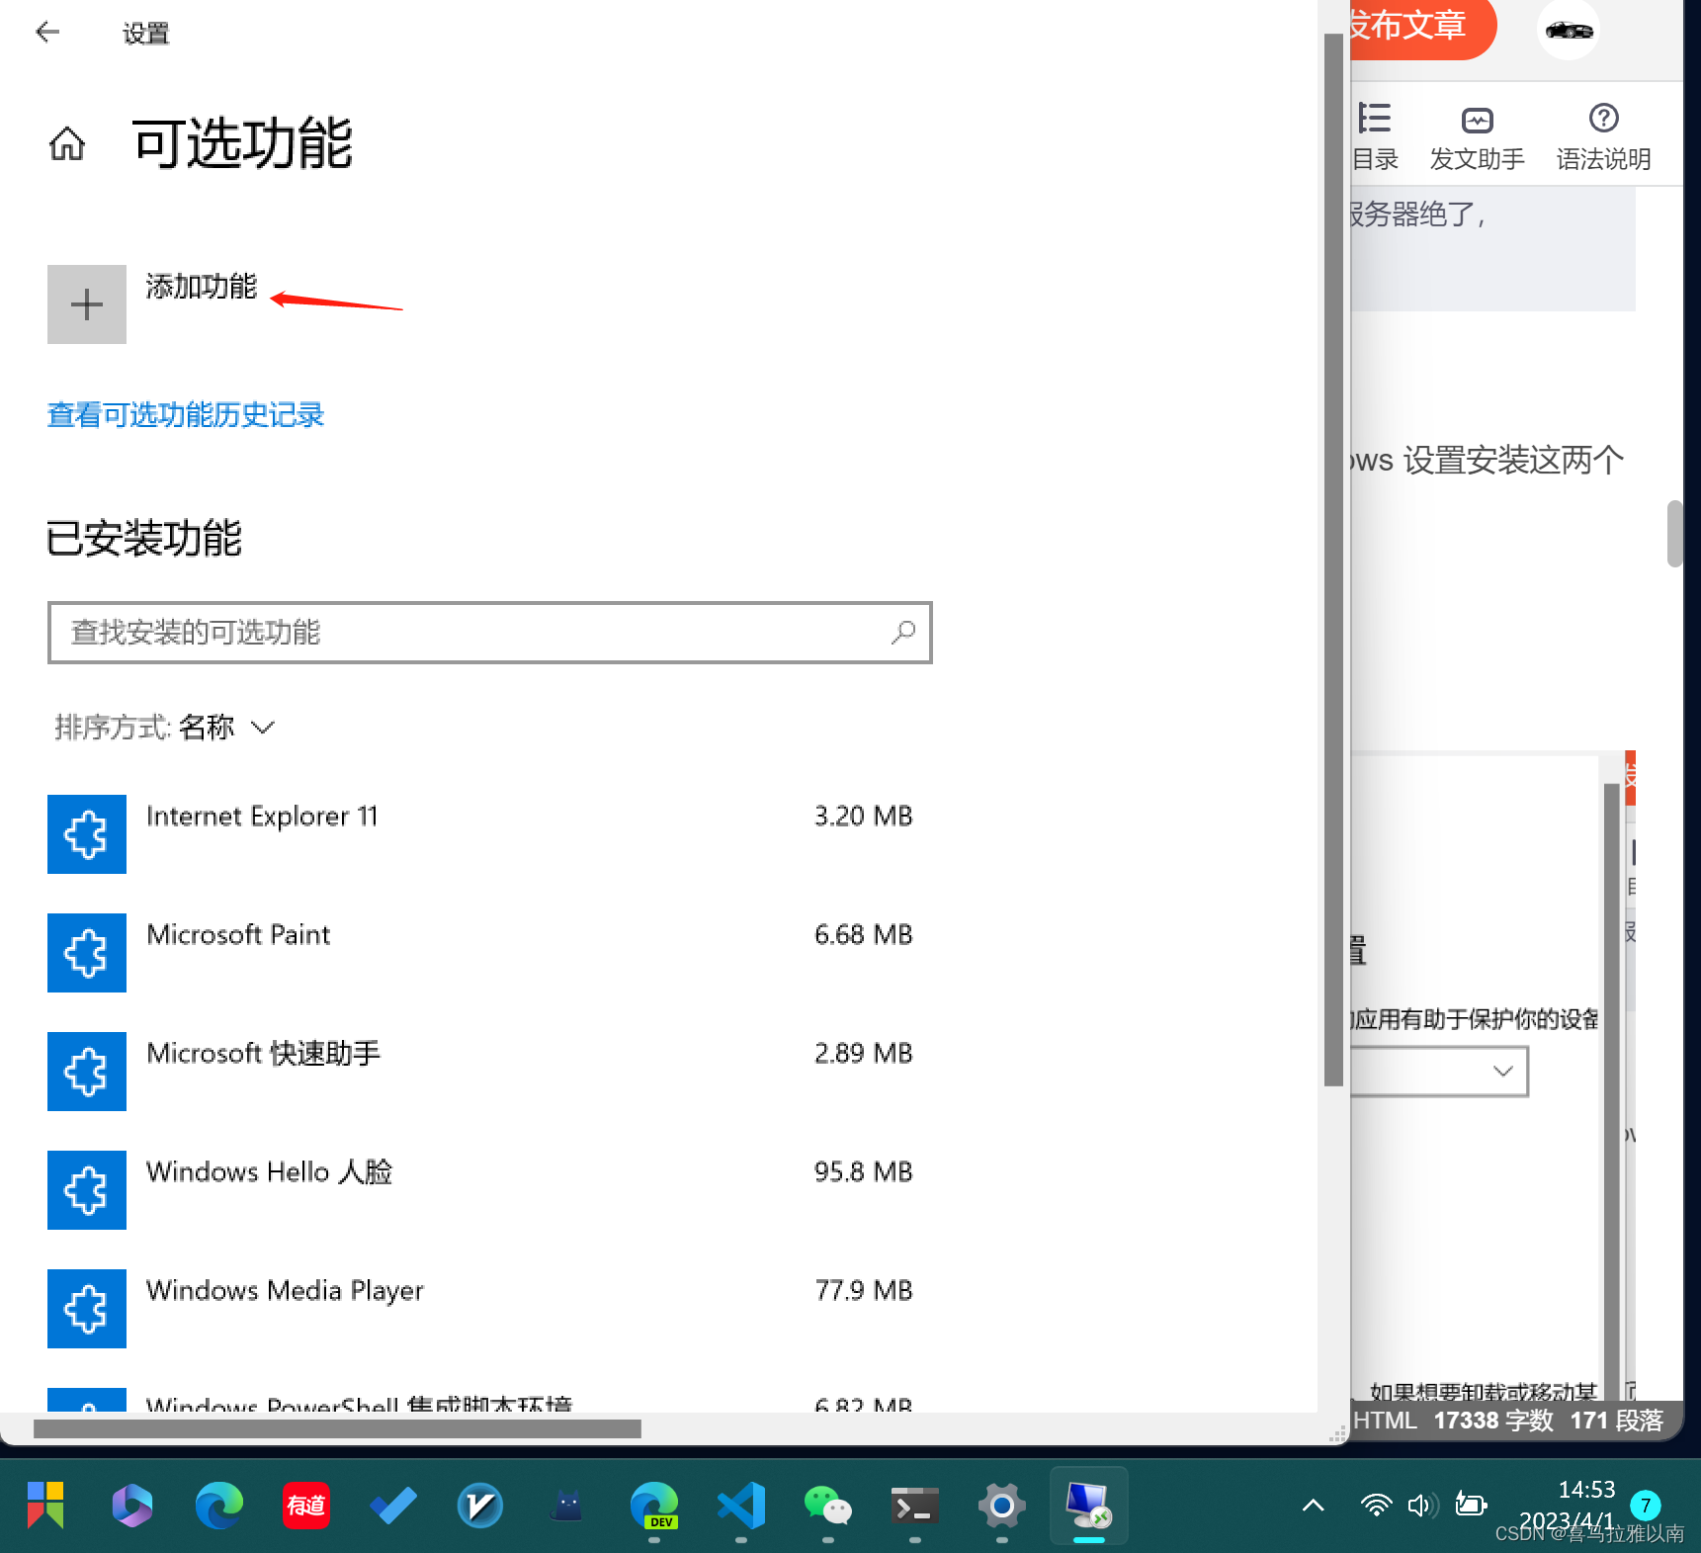Open Remote Desktop from taskbar

[1089, 1506]
